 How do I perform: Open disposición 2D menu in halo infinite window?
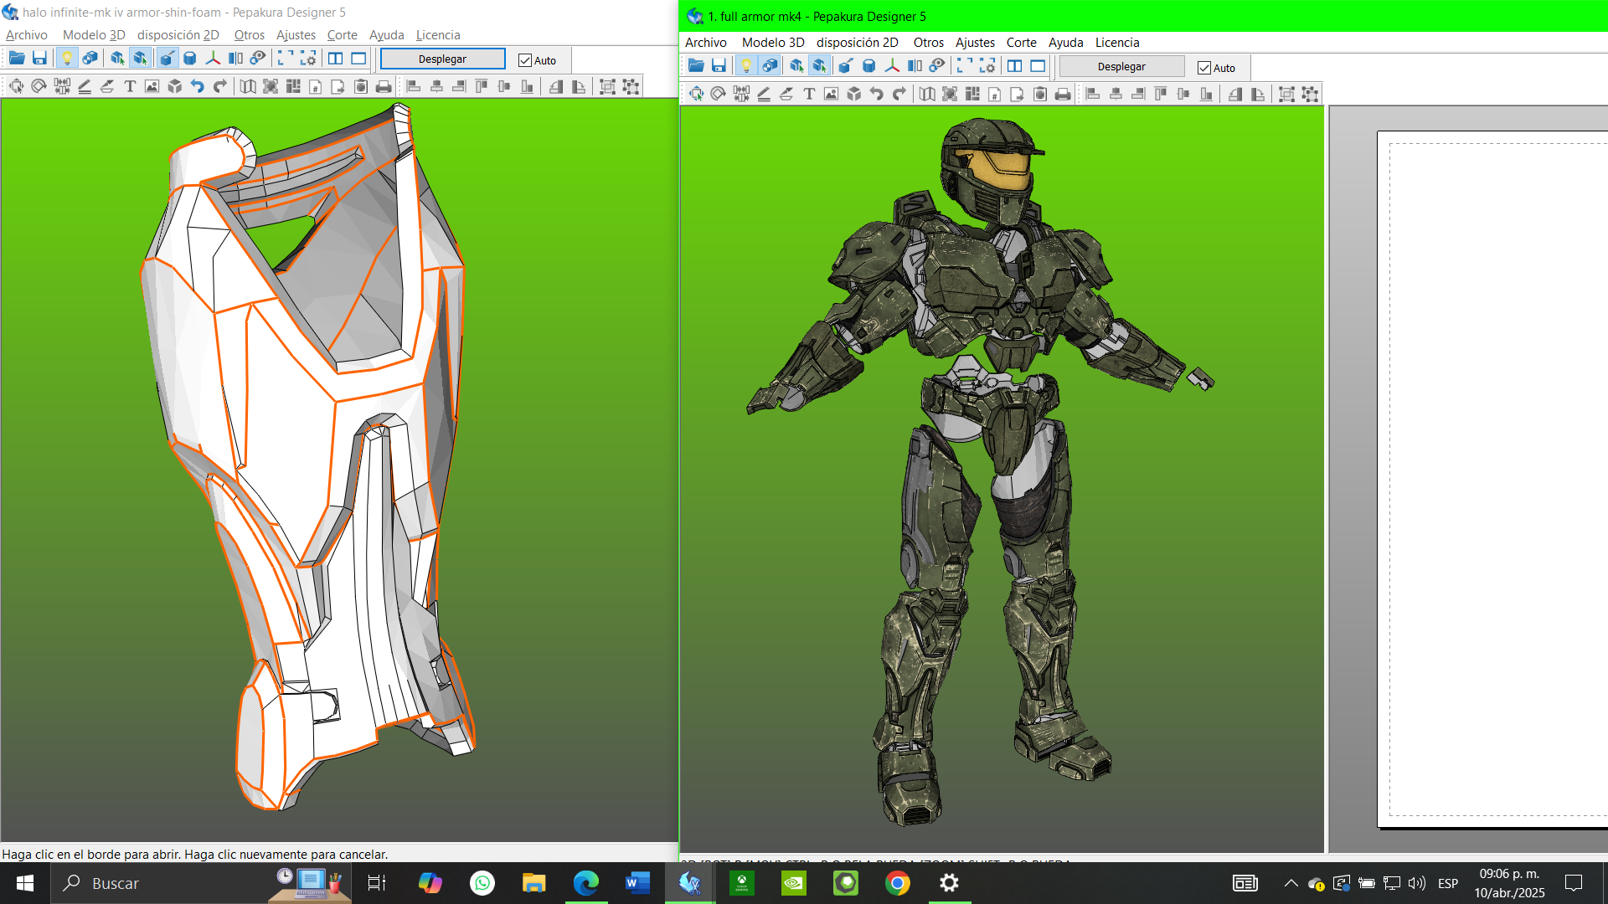point(178,35)
